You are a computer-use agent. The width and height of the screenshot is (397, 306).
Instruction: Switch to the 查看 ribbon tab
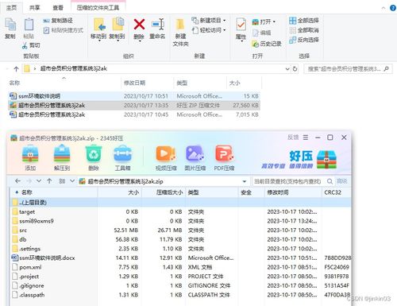[58, 8]
